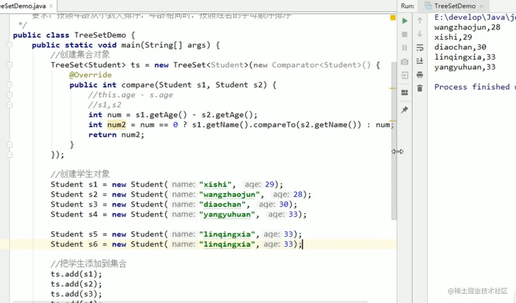Image resolution: width=516 pixels, height=303 pixels.
Task: Click the Process finished console message
Action: coord(475,87)
